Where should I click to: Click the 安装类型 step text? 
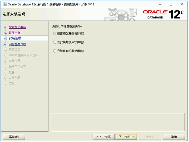[14, 49]
